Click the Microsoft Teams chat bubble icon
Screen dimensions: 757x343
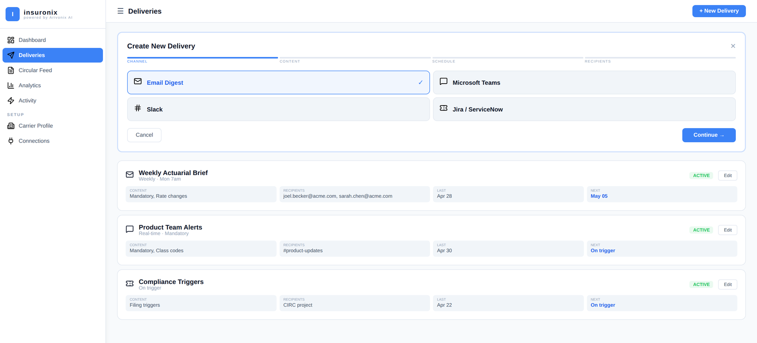click(444, 81)
